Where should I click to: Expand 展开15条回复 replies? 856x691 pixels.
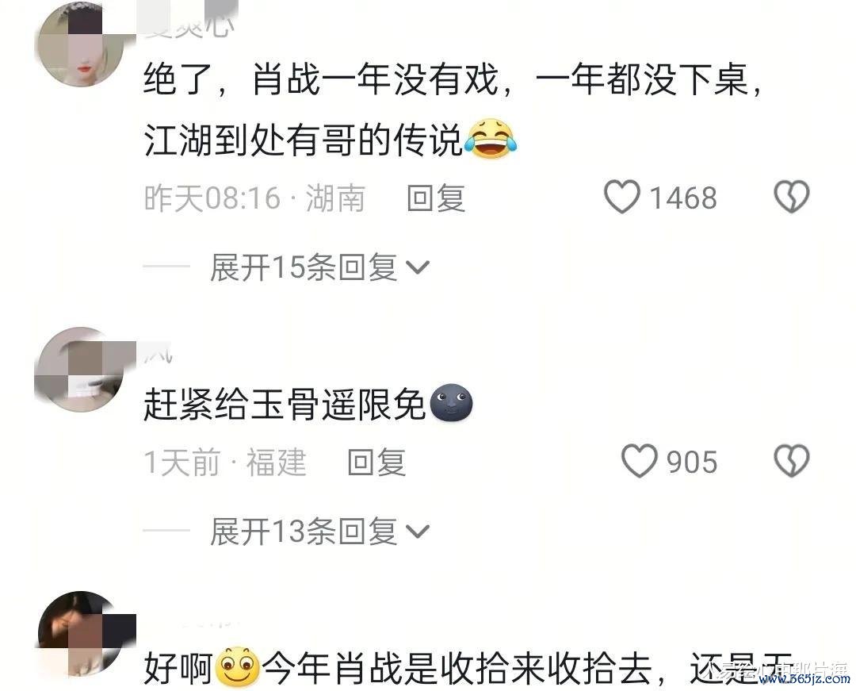point(320,267)
